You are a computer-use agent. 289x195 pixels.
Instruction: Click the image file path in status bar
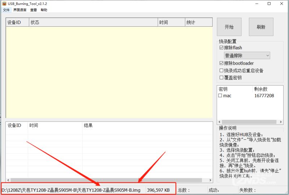(x=71, y=190)
